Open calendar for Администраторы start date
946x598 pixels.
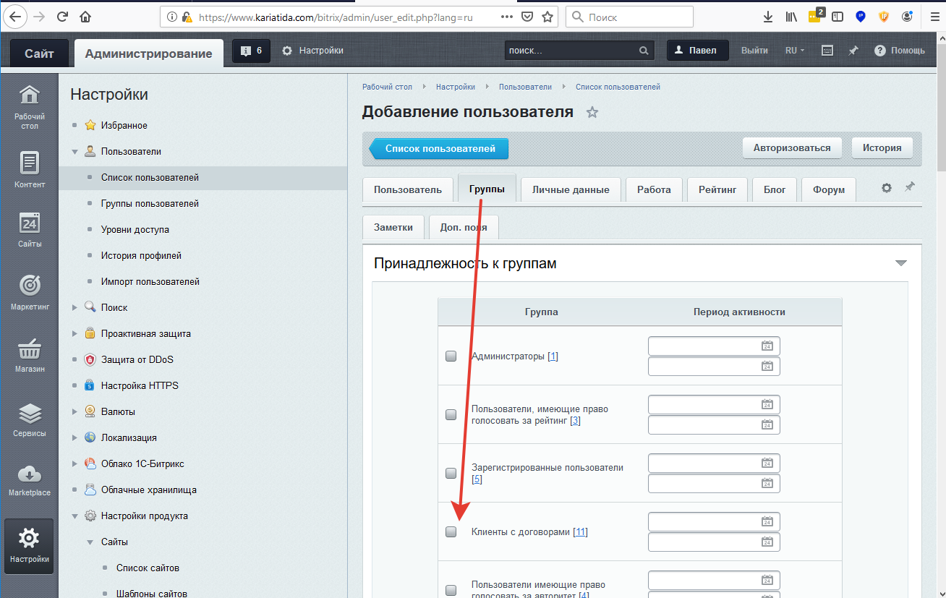point(767,346)
